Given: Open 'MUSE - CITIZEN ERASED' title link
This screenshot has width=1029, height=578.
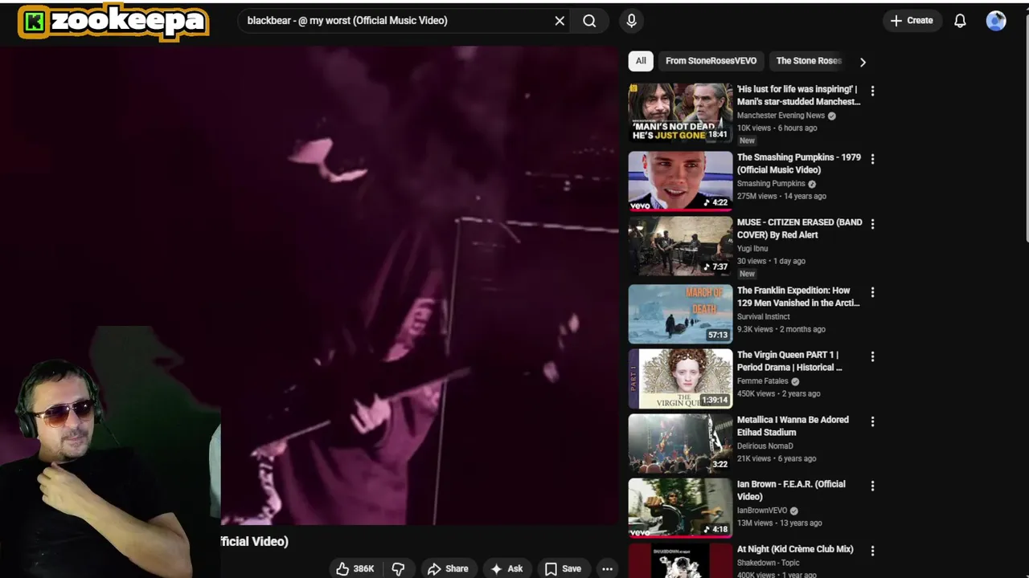Looking at the screenshot, I should click(x=799, y=229).
